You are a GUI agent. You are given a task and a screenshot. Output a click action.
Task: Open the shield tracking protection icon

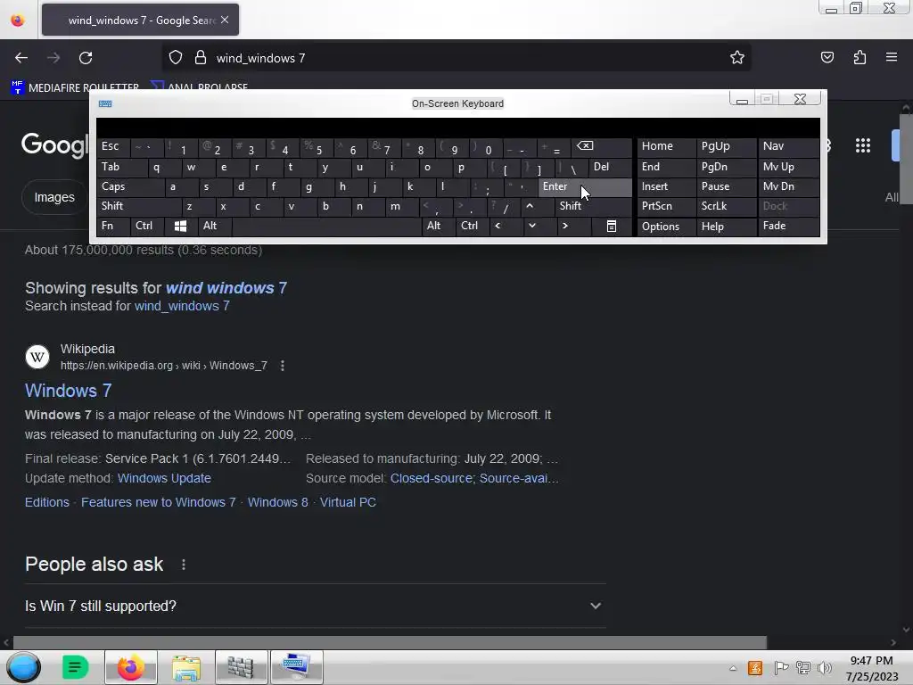(176, 58)
